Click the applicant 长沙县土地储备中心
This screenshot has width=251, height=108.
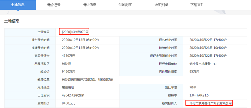(203, 64)
